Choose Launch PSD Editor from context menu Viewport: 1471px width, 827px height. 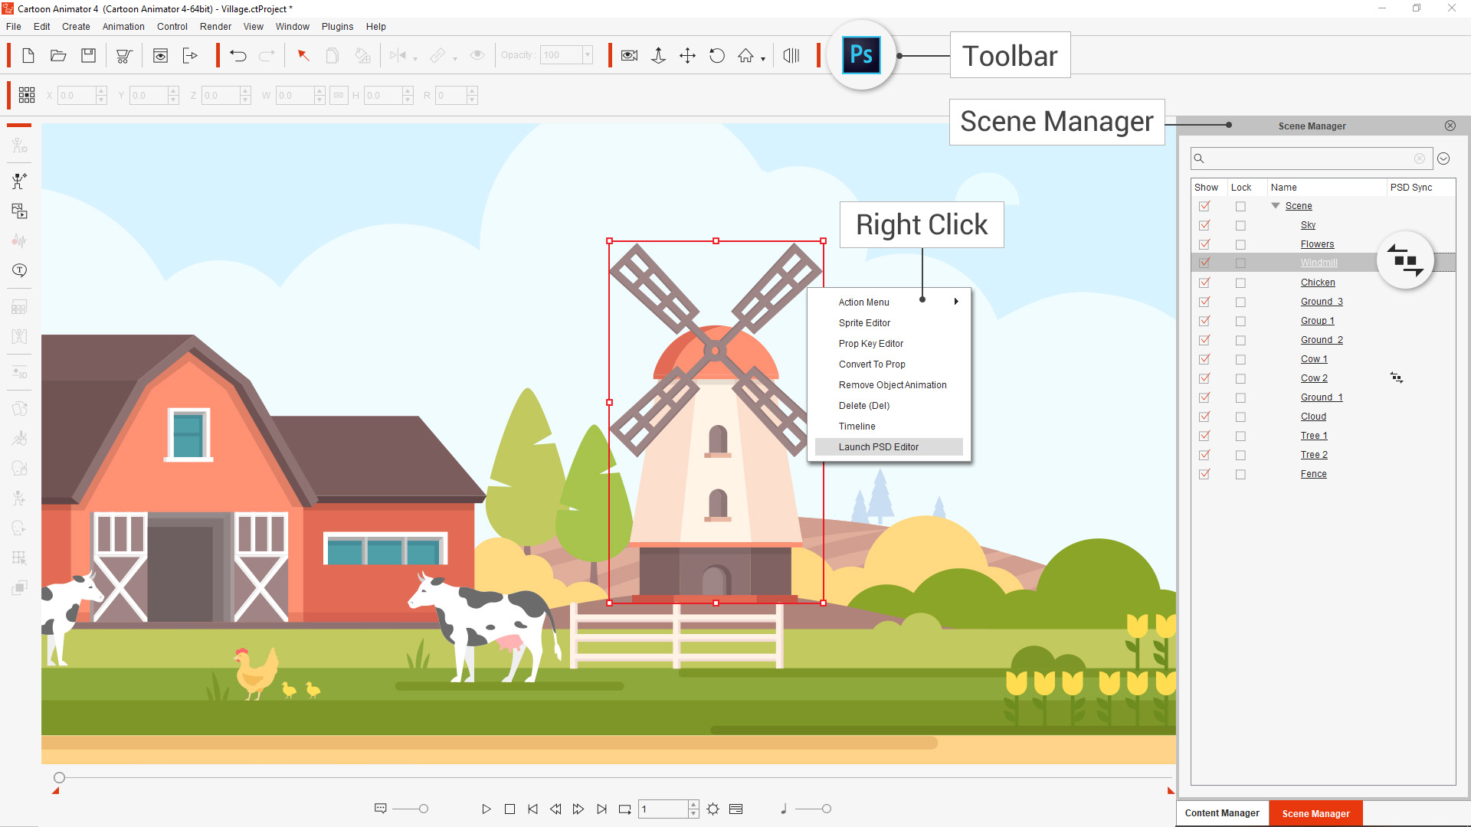click(x=878, y=447)
